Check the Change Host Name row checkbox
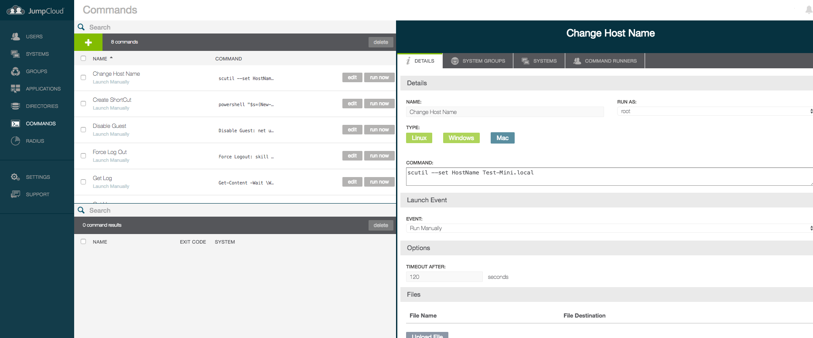Screen dimensions: 813x338 click(x=83, y=77)
